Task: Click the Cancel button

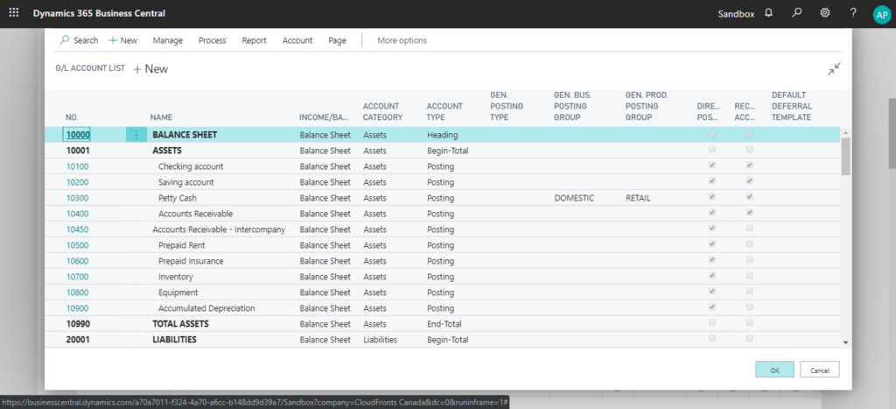Action: (x=819, y=370)
